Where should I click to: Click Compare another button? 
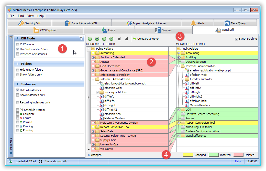tap(146, 39)
